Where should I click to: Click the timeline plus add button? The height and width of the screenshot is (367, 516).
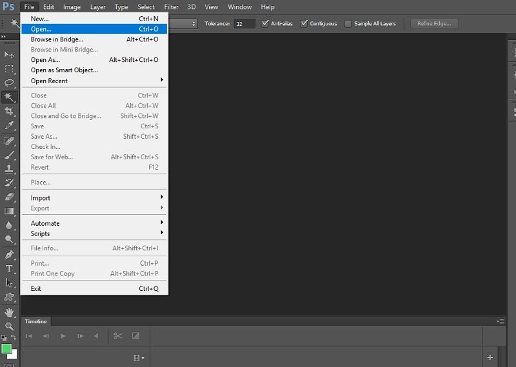490,357
